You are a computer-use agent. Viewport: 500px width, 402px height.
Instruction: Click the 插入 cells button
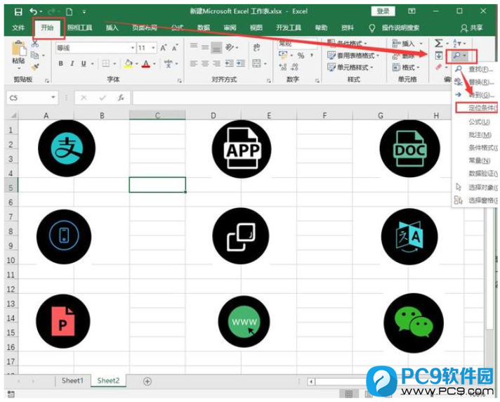pyautogui.click(x=407, y=44)
